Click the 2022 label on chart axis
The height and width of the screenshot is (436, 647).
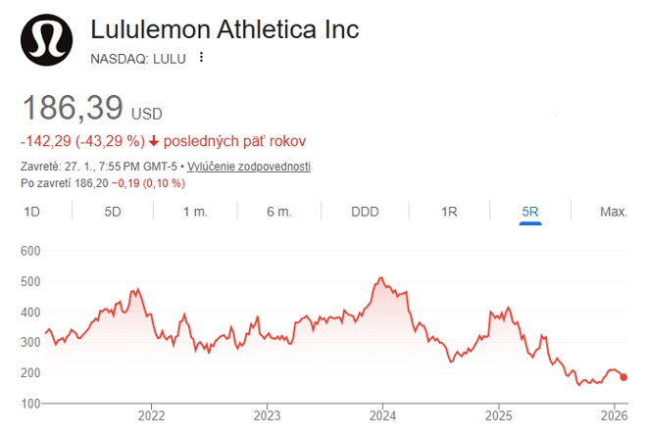[x=150, y=416]
